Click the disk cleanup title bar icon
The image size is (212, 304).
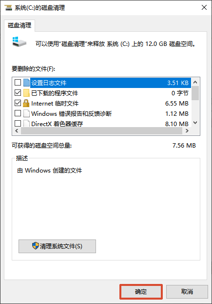coord(8,7)
